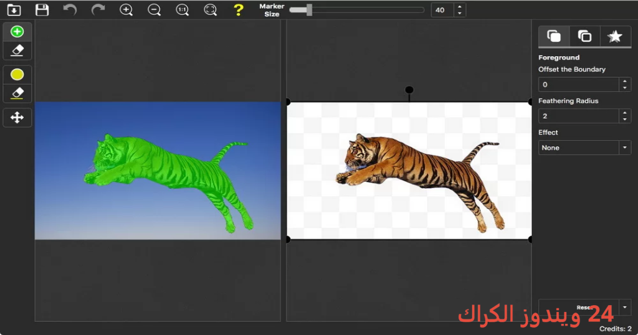638x335 pixels.
Task: Increase Marker Size with up arrow
Action: click(460, 6)
